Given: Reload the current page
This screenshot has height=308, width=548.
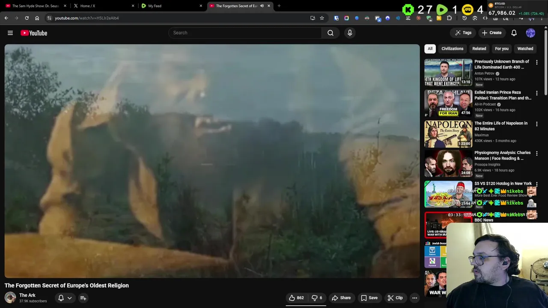Looking at the screenshot, I should [x=27, y=18].
